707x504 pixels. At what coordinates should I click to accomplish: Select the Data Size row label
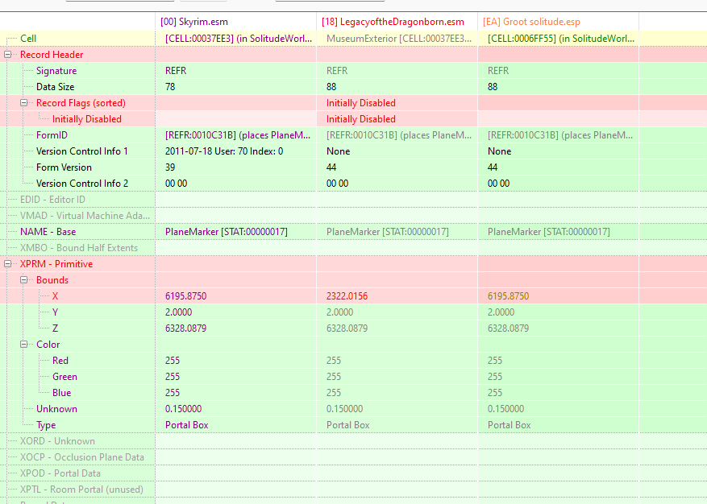(x=55, y=87)
